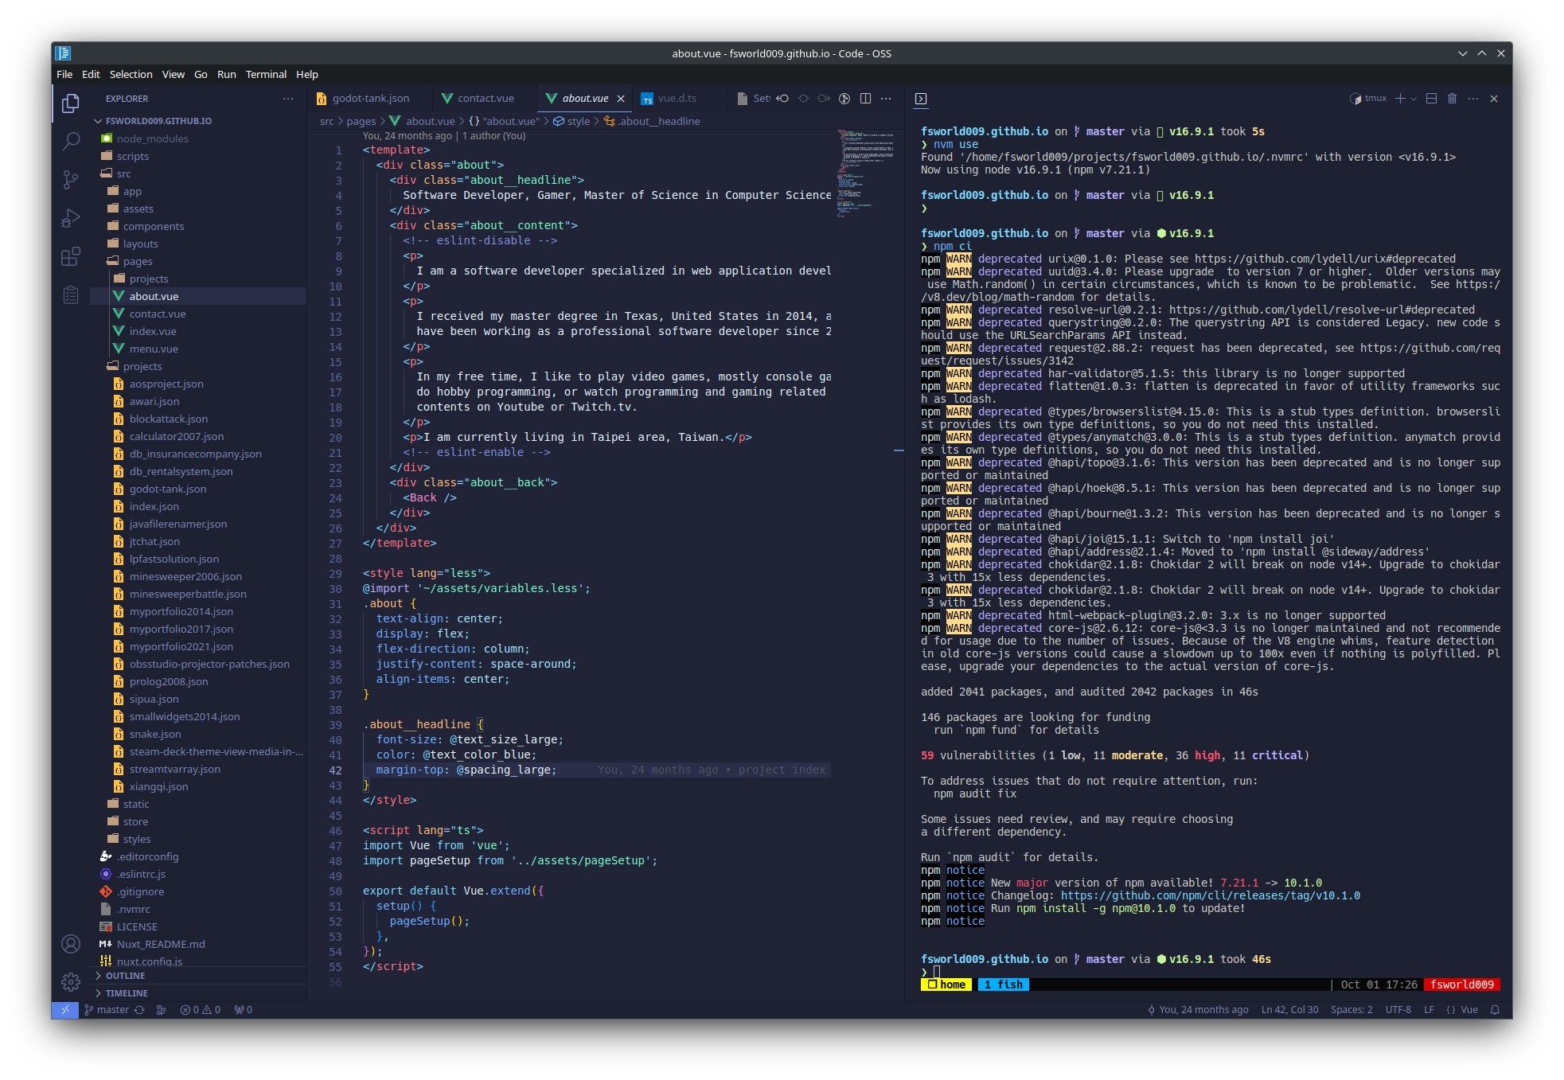This screenshot has width=1564, height=1080.
Task: Open the Source Control view
Action: coord(71,180)
